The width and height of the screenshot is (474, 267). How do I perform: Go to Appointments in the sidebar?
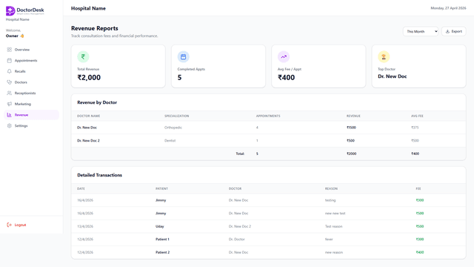click(x=31, y=61)
